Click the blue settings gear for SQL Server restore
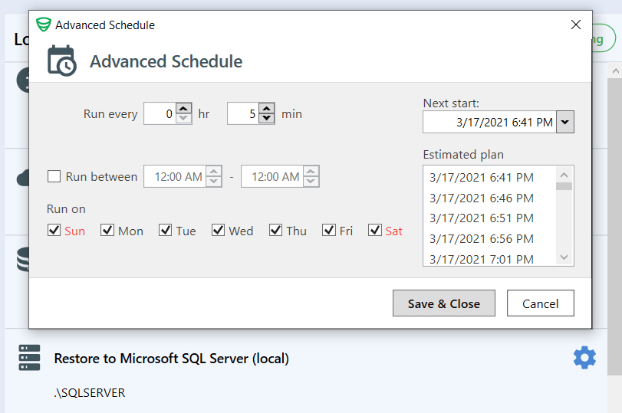 584,358
